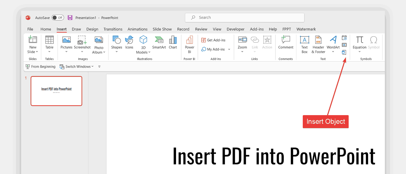Viewport: 406px width, 174px height.
Task: Insert a Chart
Action: tap(173, 43)
